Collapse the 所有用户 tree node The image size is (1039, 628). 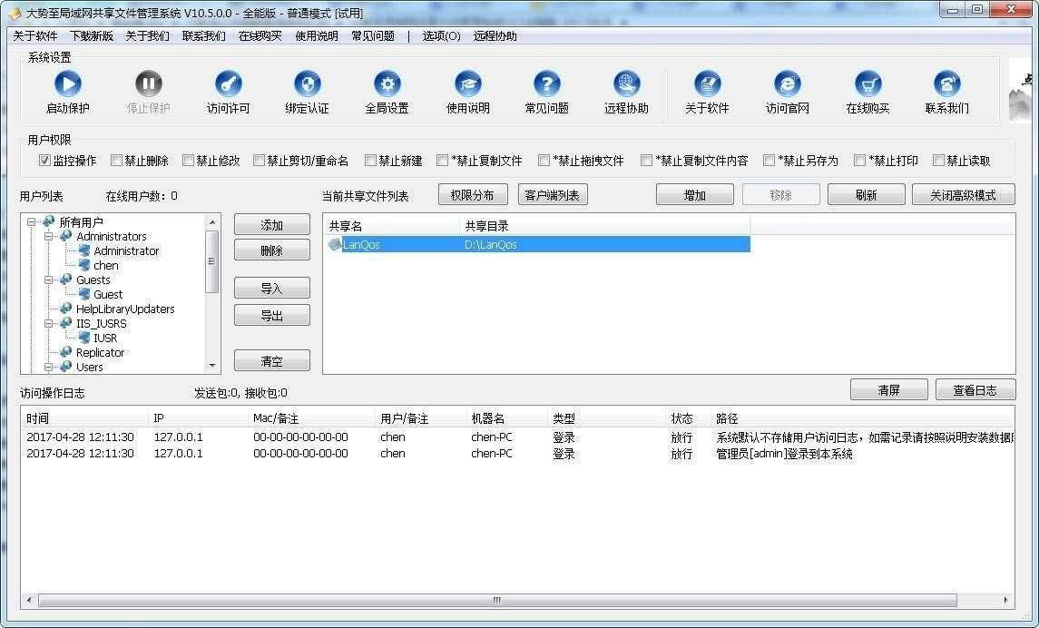[x=31, y=222]
